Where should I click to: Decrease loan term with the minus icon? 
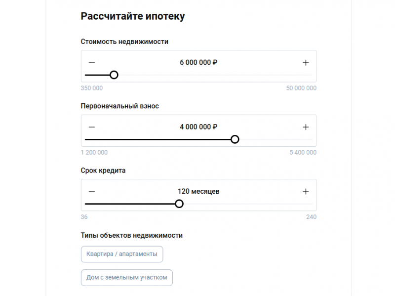91,191
